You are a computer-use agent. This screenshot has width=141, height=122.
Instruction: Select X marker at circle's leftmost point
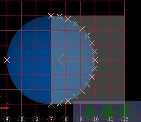tap(7, 60)
